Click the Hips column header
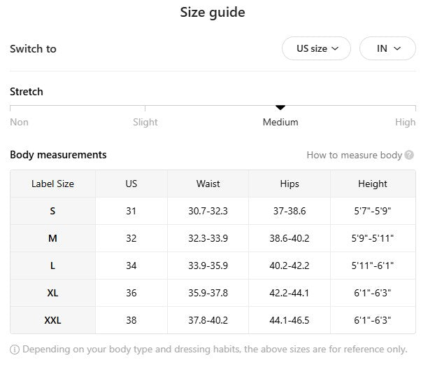Viewport: 428px width, 372px height. pyautogui.click(x=289, y=184)
